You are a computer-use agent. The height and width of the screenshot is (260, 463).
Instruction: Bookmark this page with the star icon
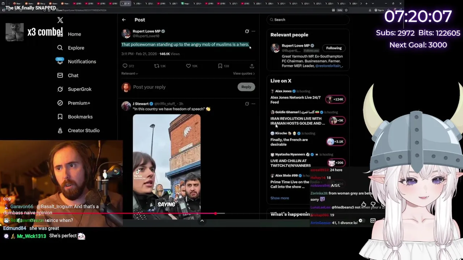[346, 10]
